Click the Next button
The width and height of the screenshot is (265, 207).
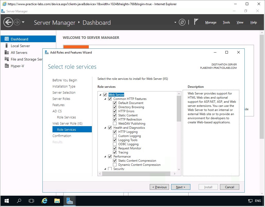click(181, 187)
